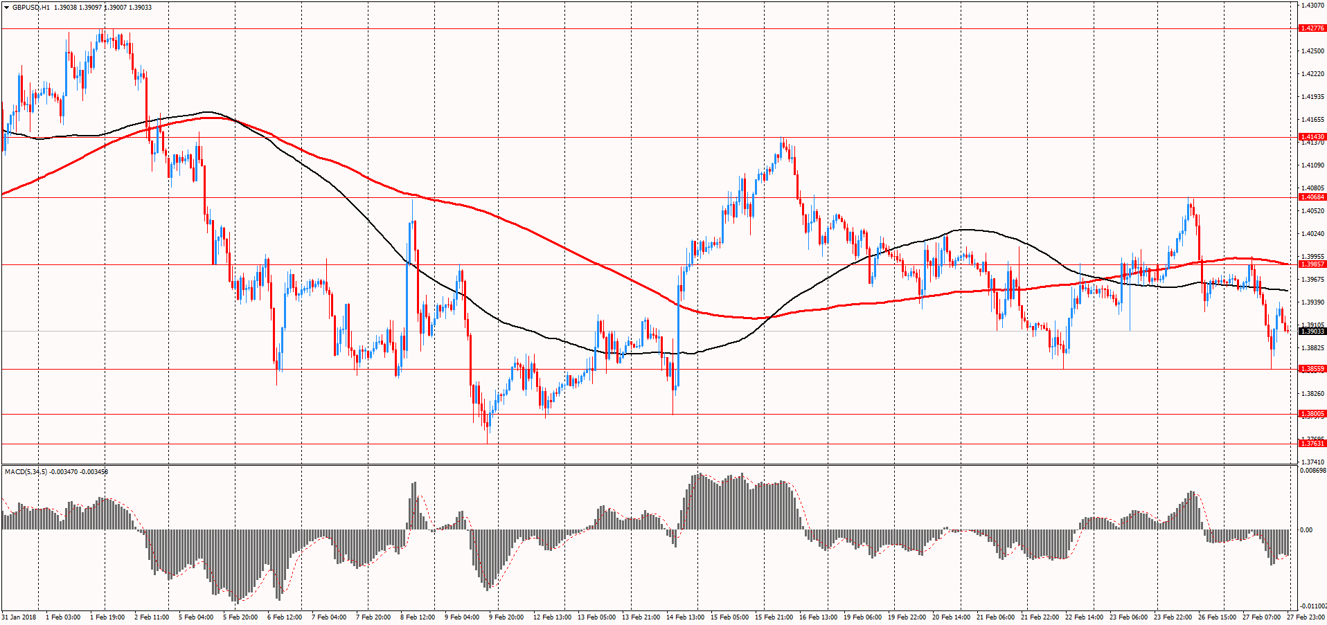Select the 1.42776 red price level tag
The image size is (1327, 625).
[x=1312, y=28]
